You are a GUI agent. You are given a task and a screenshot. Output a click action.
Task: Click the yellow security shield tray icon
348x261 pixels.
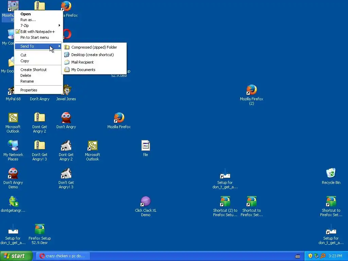click(310, 256)
